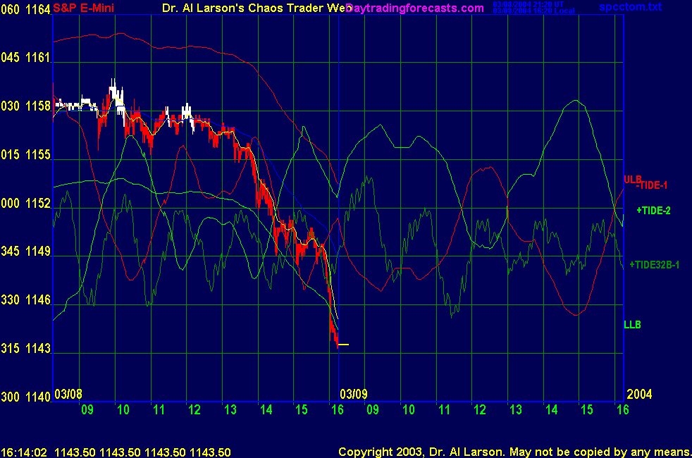Click the 03/08 date marker
This screenshot has width=692, height=458.
coord(69,393)
